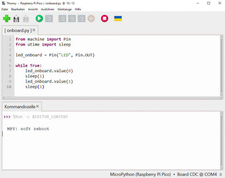Click the Step out debug icon
This screenshot has width=225, height=178.
(x=81, y=19)
